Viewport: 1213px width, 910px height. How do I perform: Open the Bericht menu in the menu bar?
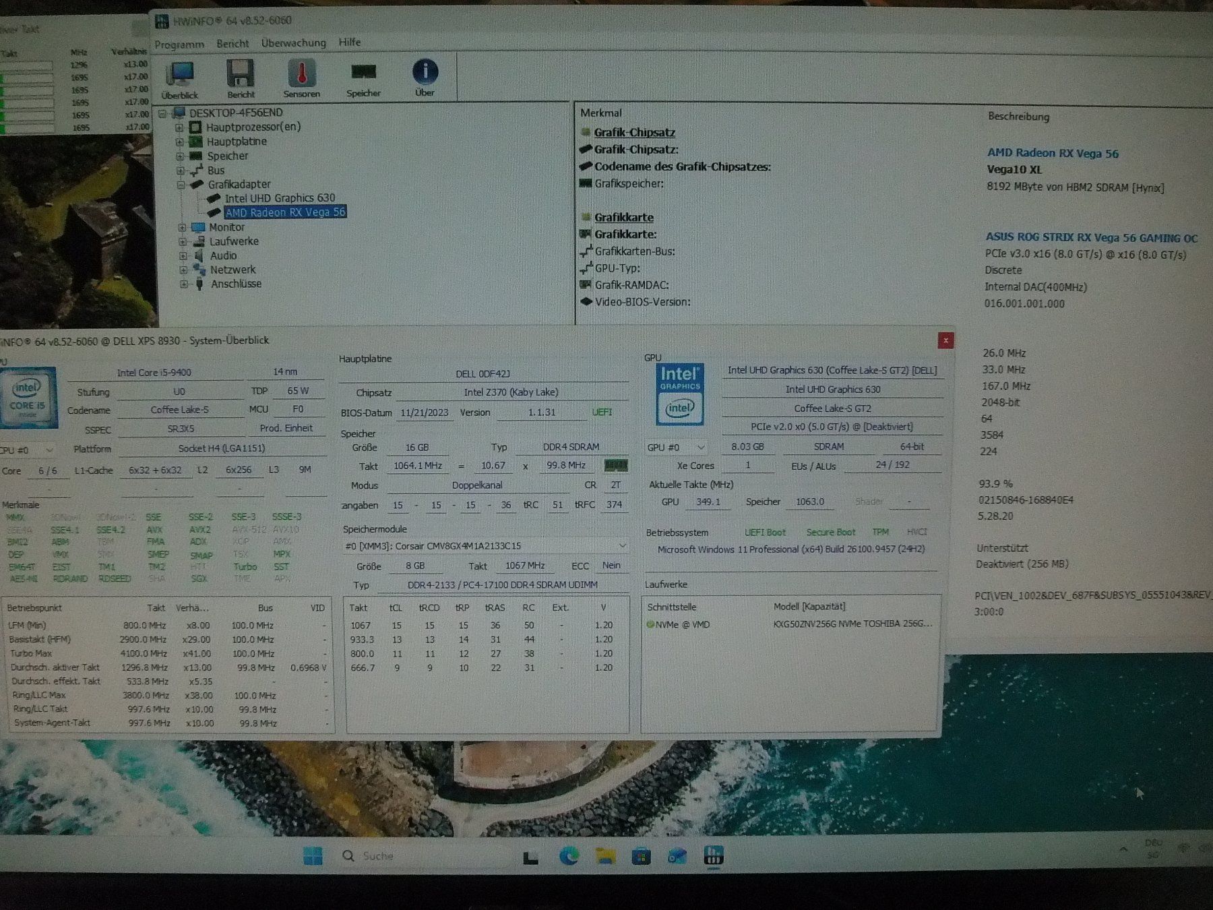232,43
